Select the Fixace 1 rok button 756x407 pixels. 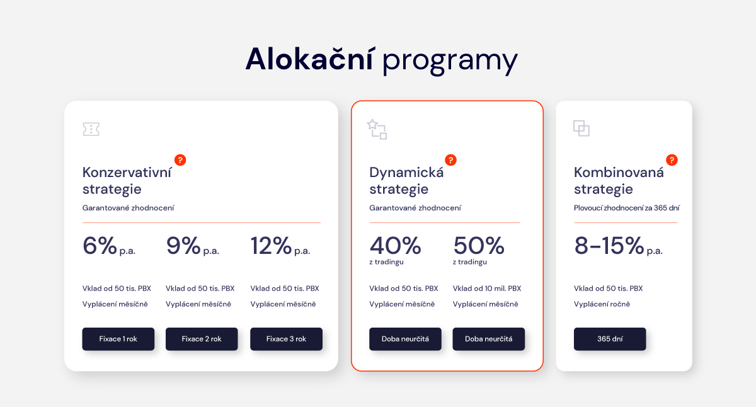(118, 339)
